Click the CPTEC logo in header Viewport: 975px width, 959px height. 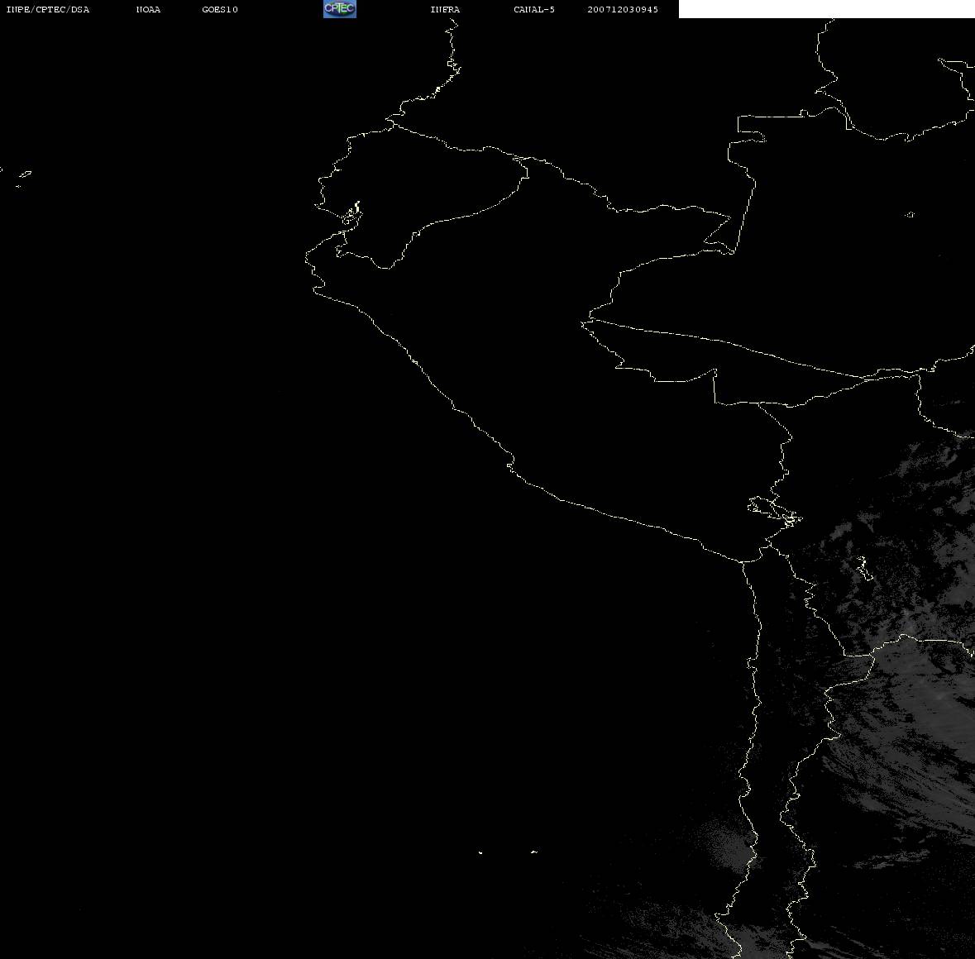340,9
